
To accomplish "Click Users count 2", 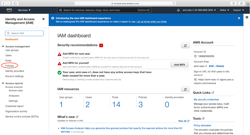I will point(88,105).
